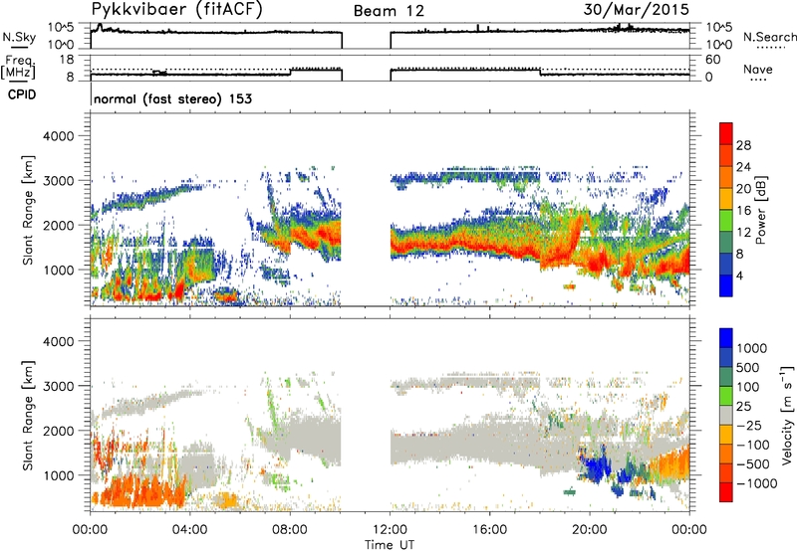Image resolution: width=797 pixels, height=551 pixels.
Task: Click the Nave legend label
Action: pos(758,70)
